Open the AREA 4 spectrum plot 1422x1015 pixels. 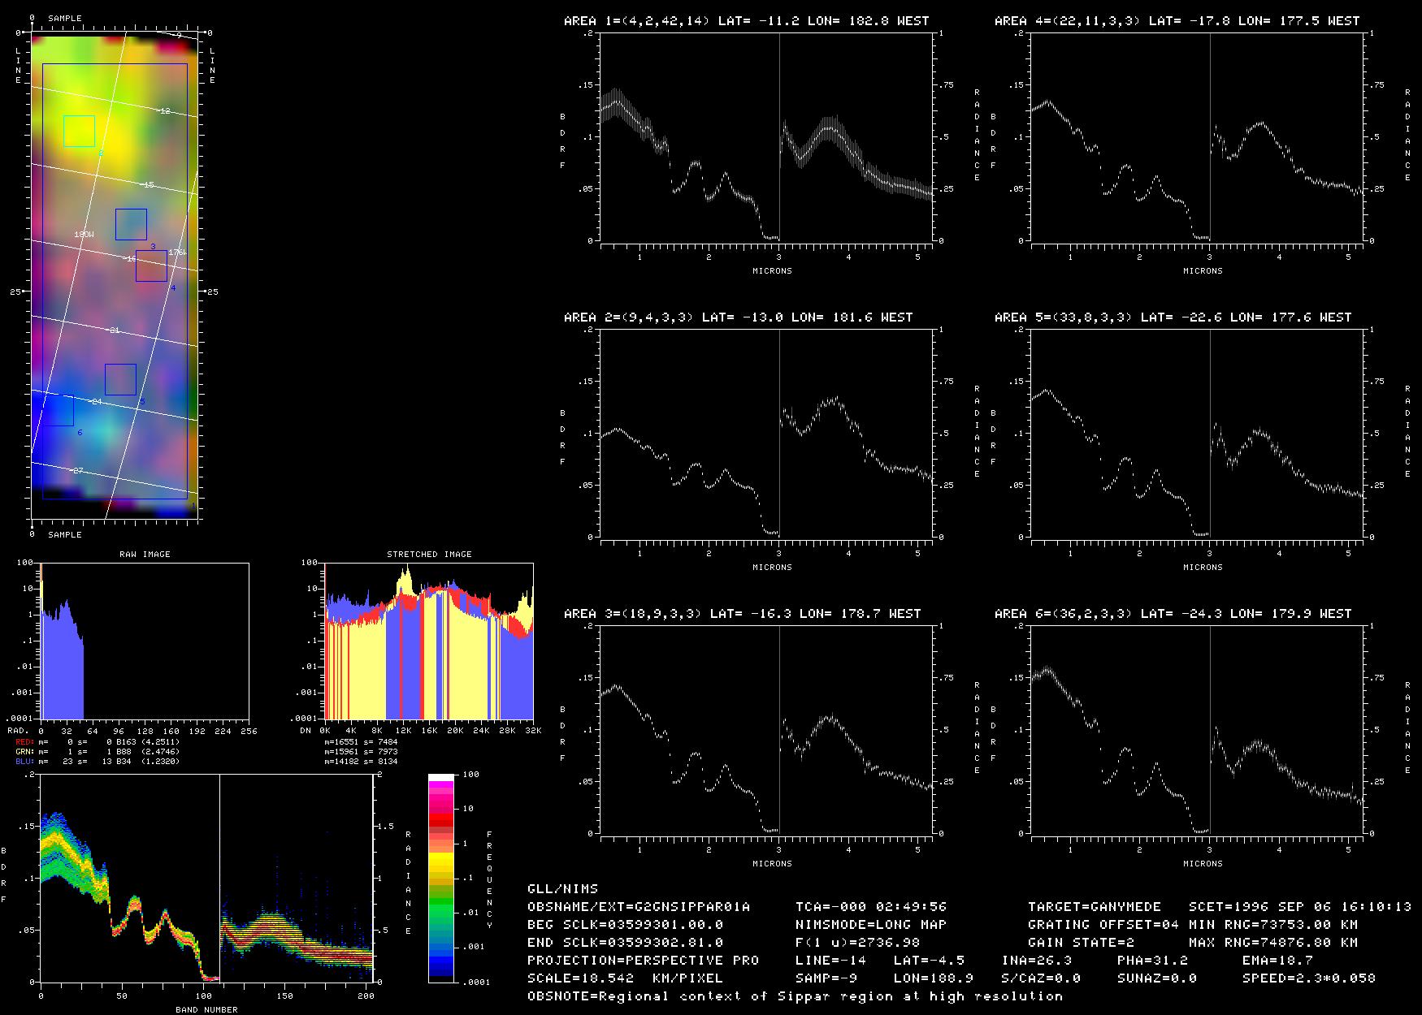click(1199, 137)
